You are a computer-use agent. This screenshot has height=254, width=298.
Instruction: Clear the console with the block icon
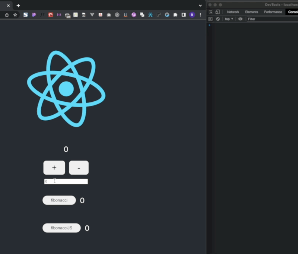point(218,19)
